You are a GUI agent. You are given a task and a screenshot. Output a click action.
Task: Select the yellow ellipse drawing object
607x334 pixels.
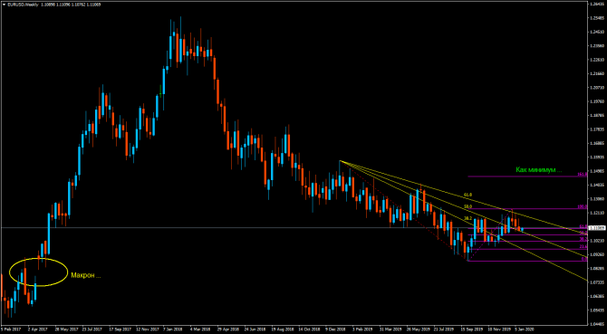tap(38, 272)
